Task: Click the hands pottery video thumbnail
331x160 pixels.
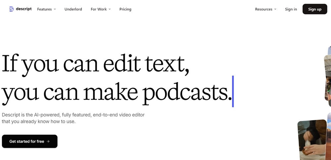Action: point(311,140)
